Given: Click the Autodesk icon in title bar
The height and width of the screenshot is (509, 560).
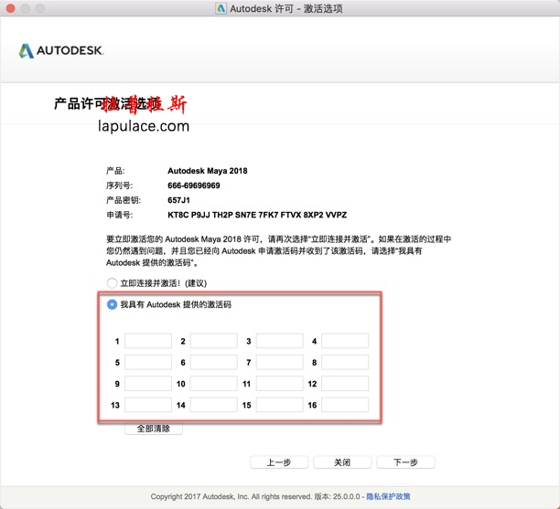Looking at the screenshot, I should (x=221, y=8).
